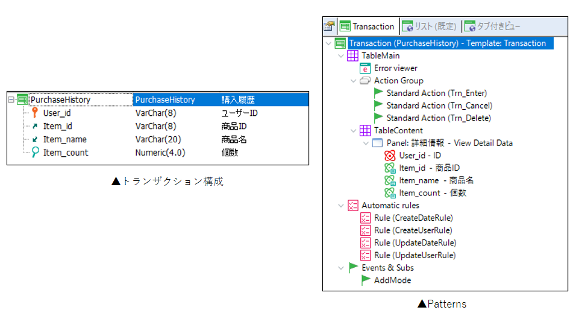Click the properties icon left of Transaction tab

[x=329, y=26]
